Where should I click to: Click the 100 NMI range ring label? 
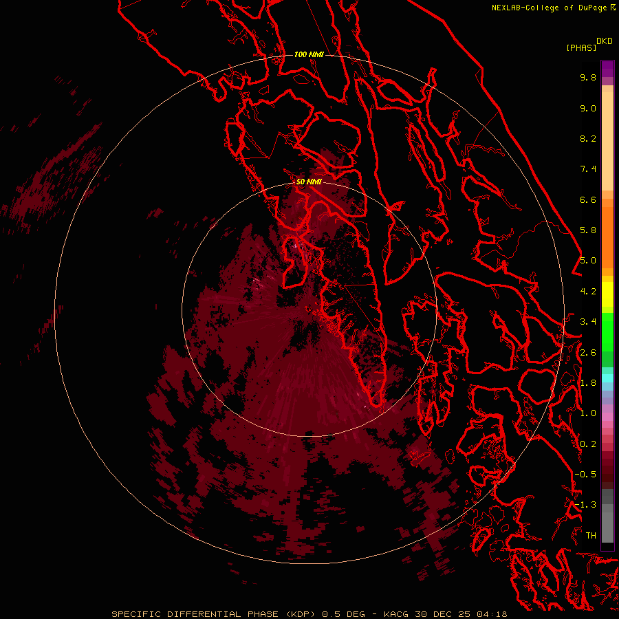pos(309,54)
